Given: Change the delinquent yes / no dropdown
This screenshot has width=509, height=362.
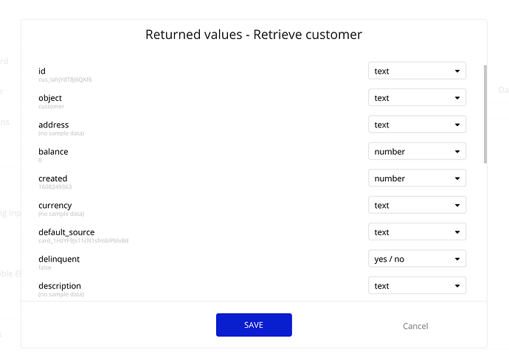Looking at the screenshot, I should tap(417, 259).
